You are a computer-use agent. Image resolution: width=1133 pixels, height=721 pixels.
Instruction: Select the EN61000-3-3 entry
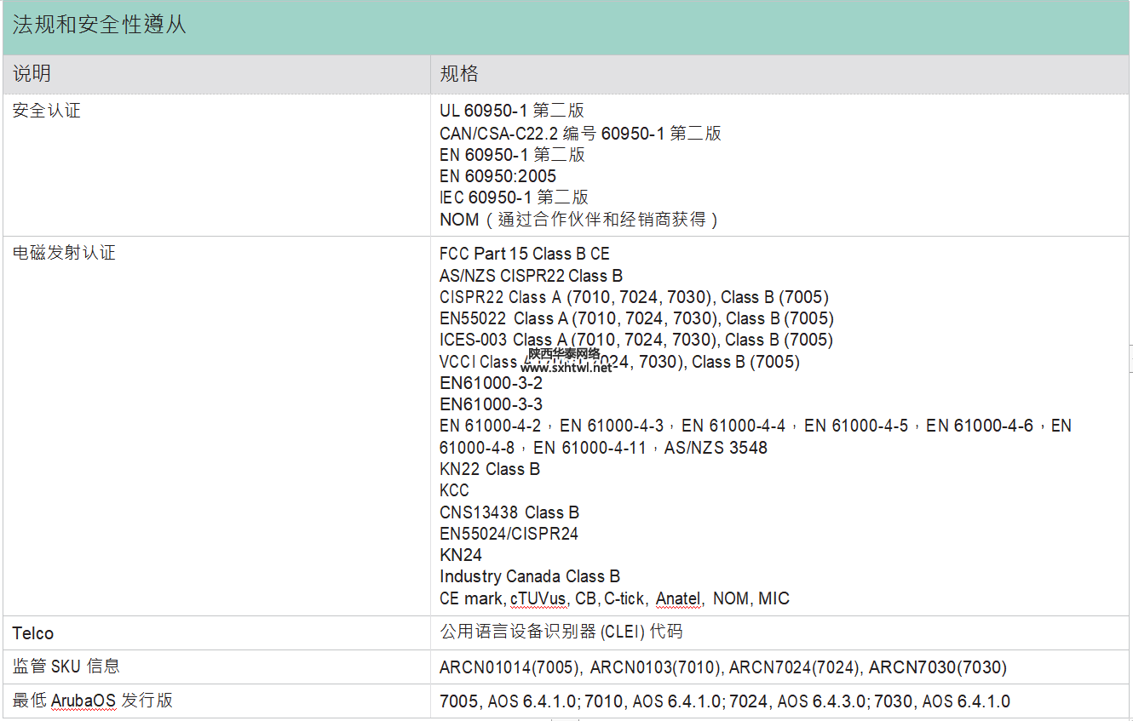(491, 404)
